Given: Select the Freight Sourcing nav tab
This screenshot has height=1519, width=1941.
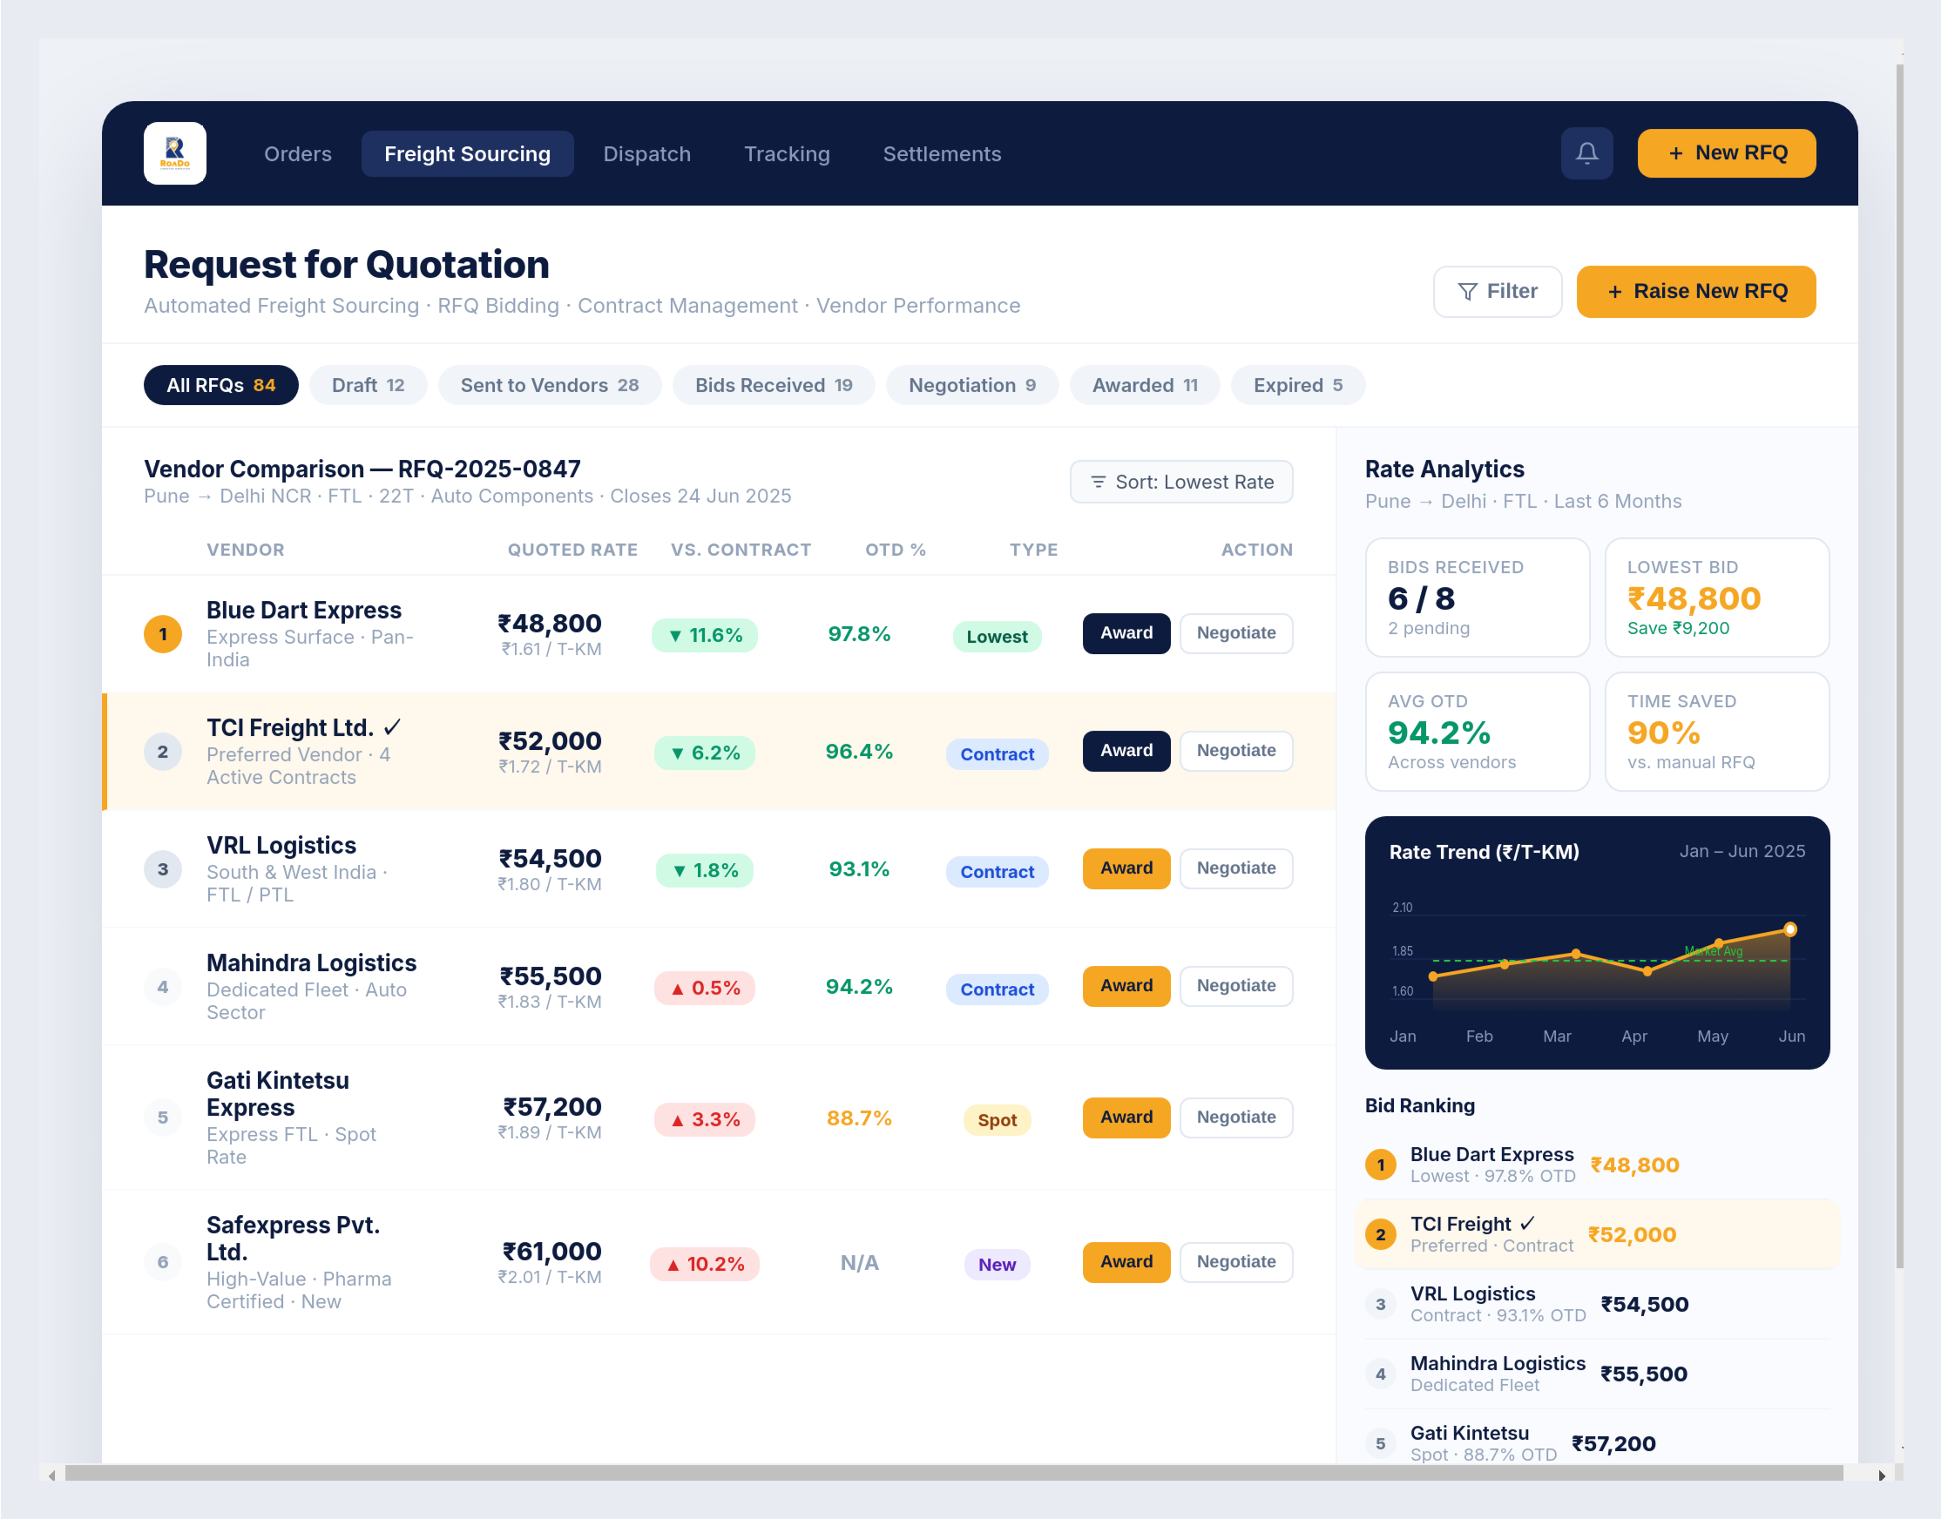Looking at the screenshot, I should 467,154.
